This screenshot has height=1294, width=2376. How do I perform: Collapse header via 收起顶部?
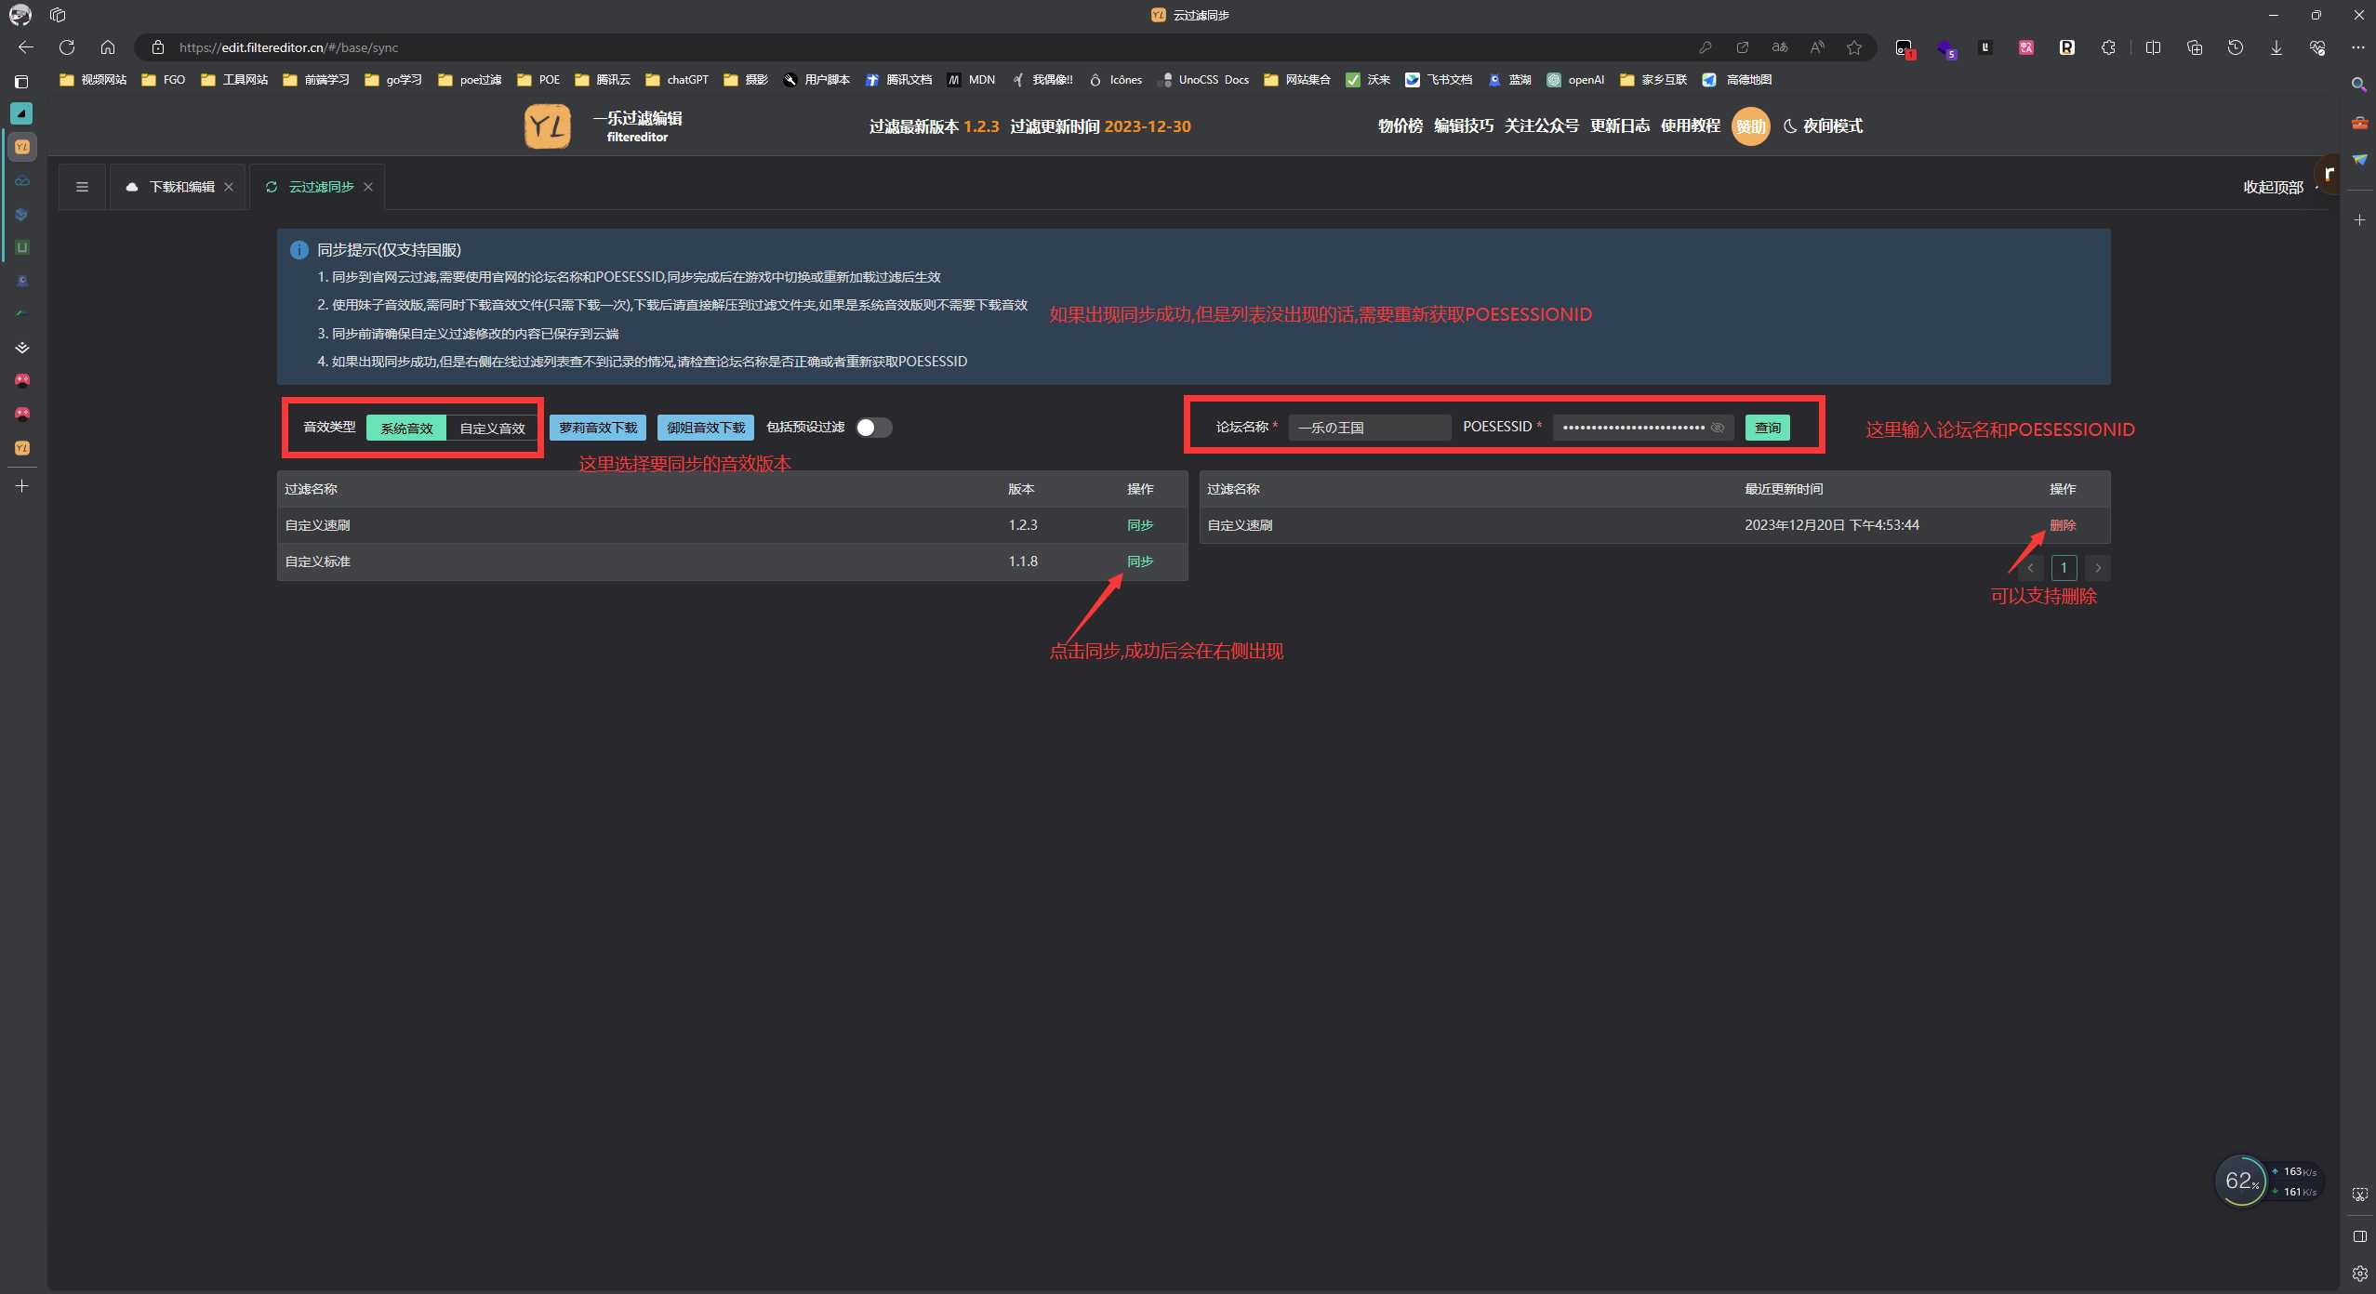coord(2272,187)
